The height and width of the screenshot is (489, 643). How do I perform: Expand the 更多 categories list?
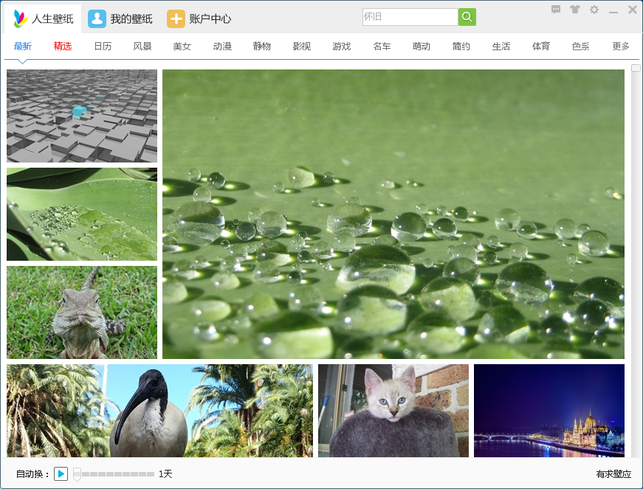(x=621, y=47)
